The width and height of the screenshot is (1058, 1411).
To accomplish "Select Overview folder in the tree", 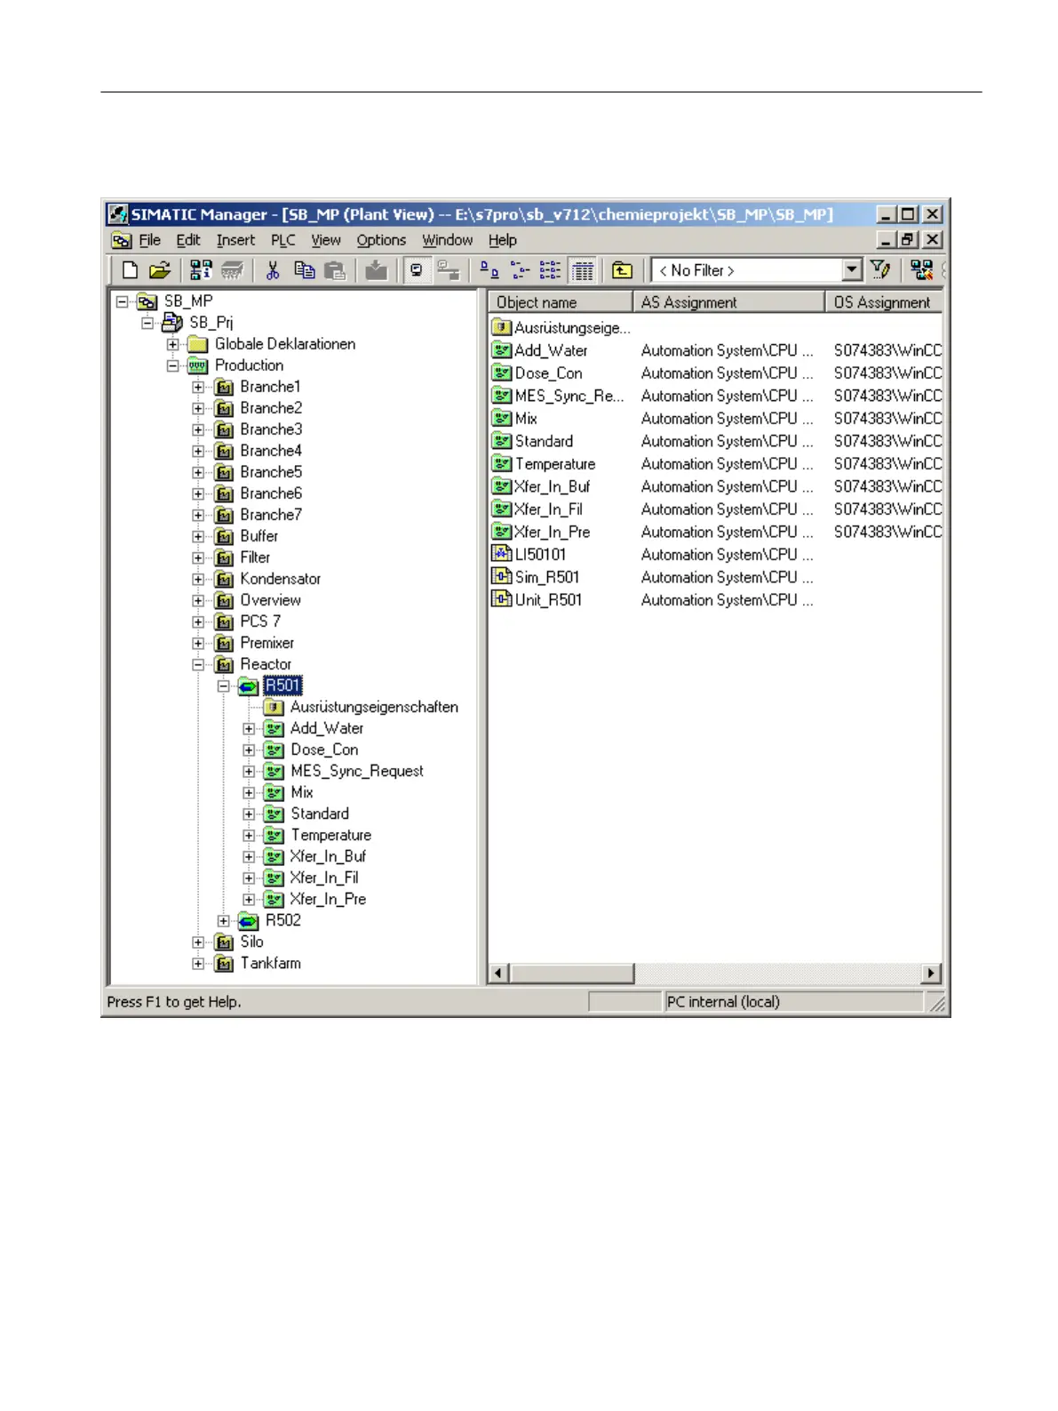I will (x=271, y=600).
